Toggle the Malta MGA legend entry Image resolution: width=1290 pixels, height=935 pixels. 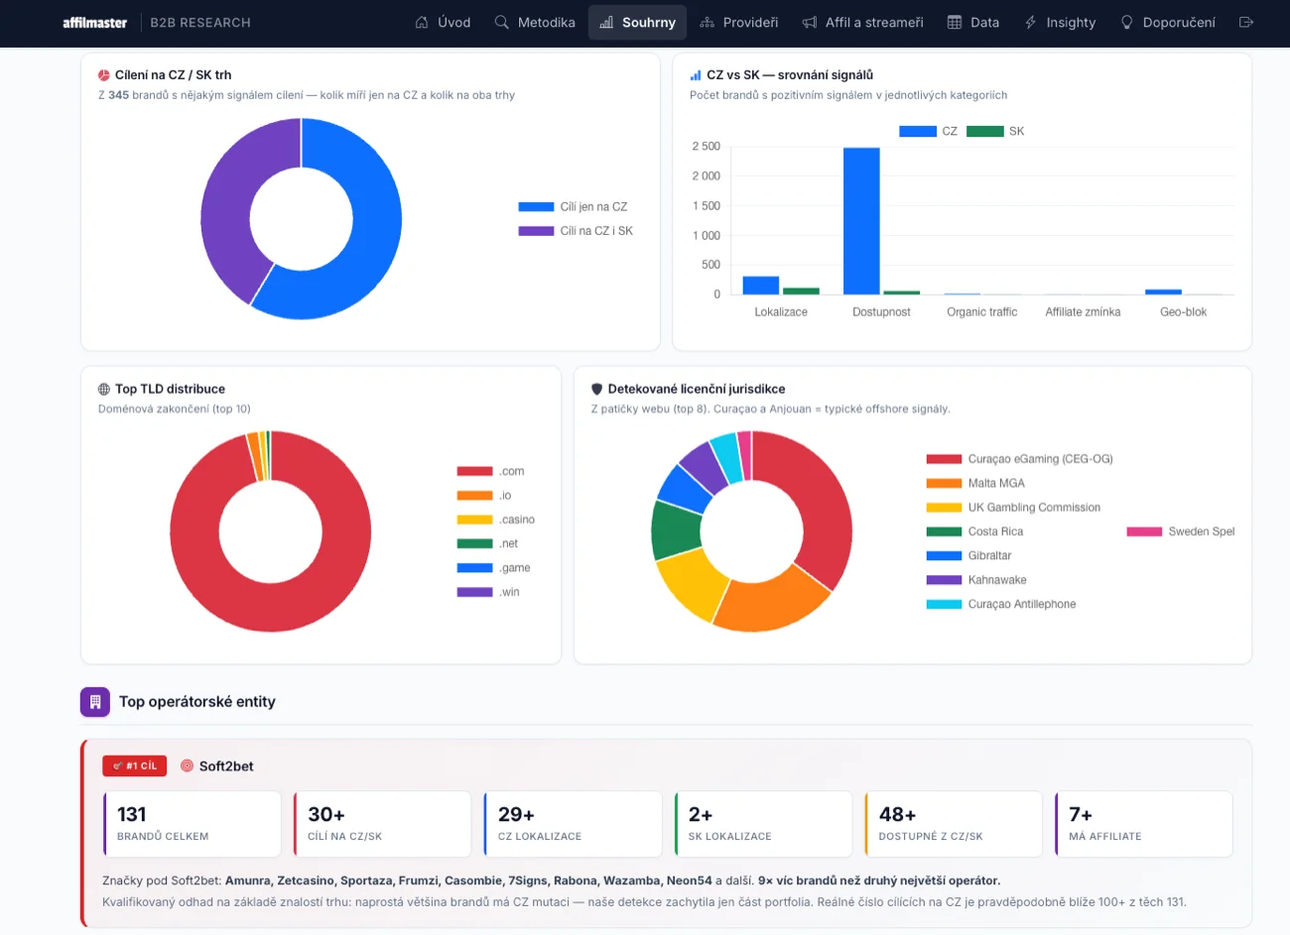tap(975, 483)
